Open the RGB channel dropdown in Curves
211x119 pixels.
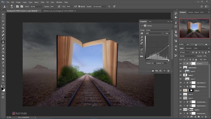[154, 33]
